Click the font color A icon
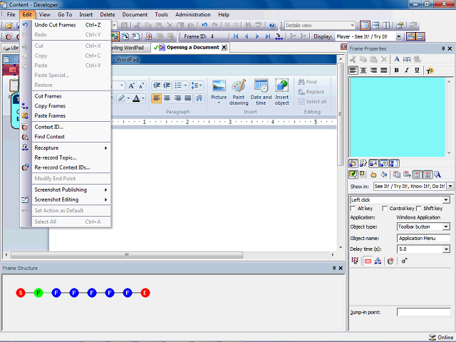 pyautogui.click(x=138, y=98)
